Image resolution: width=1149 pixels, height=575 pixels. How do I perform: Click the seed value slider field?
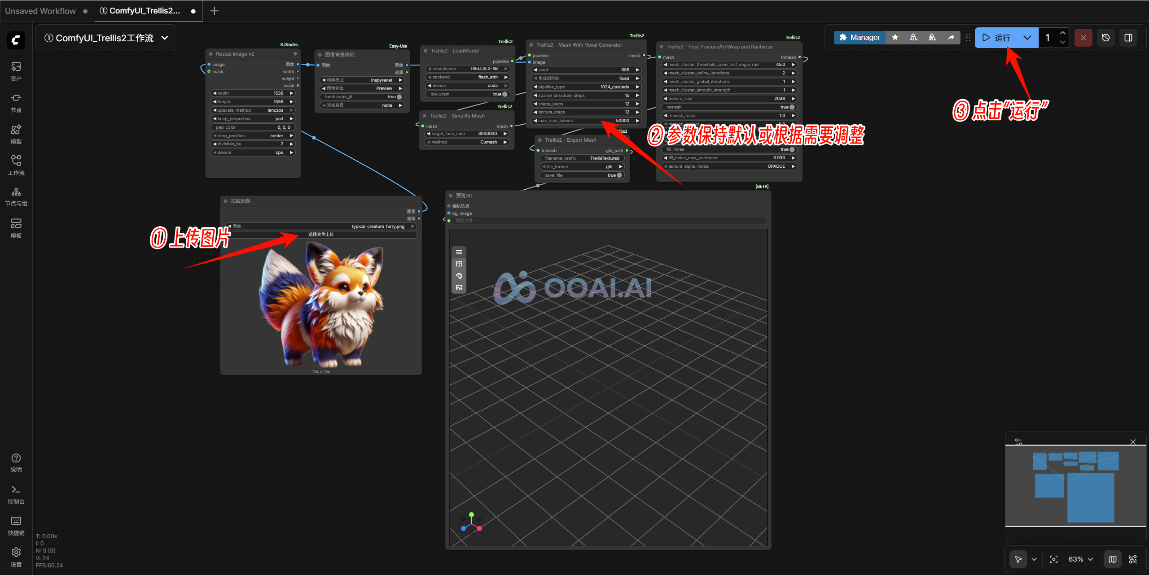[x=585, y=70]
